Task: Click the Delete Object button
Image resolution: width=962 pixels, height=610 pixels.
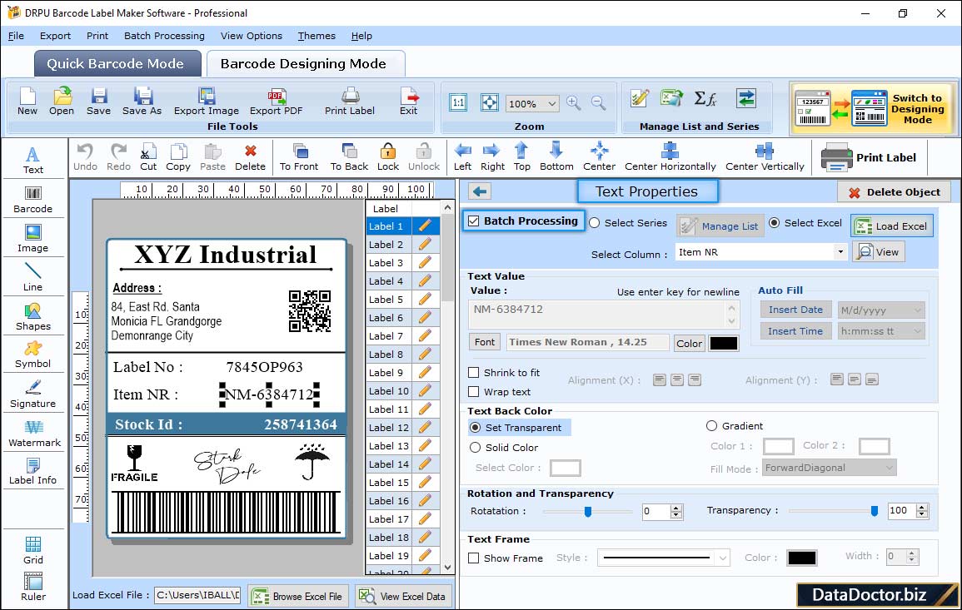Action: coord(894,192)
